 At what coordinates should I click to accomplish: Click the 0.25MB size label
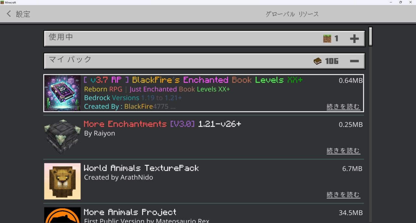351,124
